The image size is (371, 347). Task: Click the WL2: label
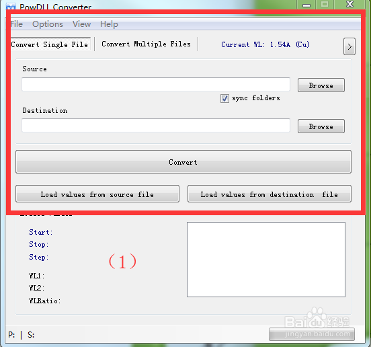[x=37, y=288]
